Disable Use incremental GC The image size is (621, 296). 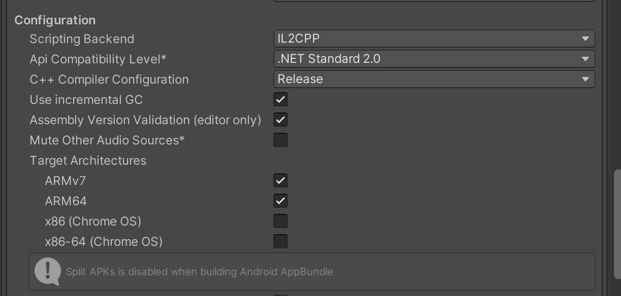pyautogui.click(x=281, y=99)
